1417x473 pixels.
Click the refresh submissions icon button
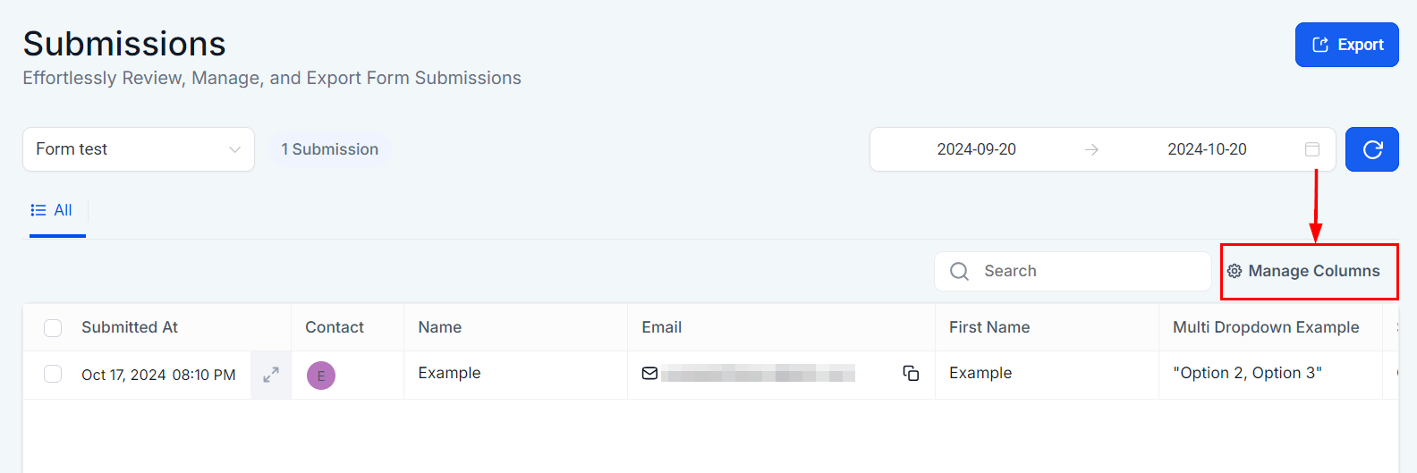[x=1372, y=149]
